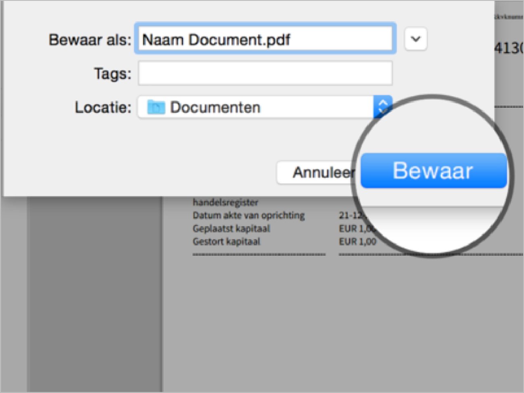
Task: Click the 'Bewaar als:' label
Action: (90, 40)
